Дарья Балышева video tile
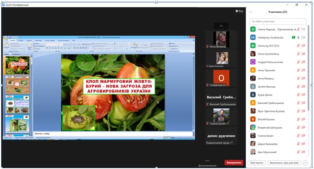The height and width of the screenshot is (169, 314). click(221, 59)
